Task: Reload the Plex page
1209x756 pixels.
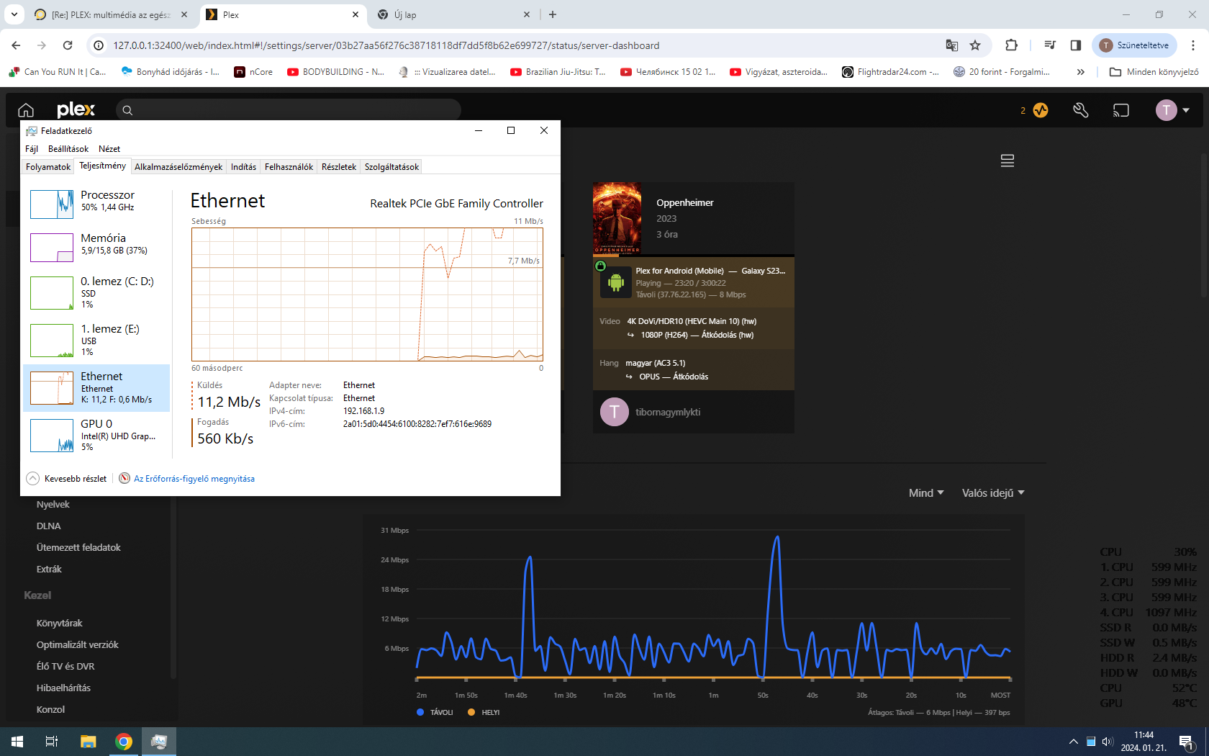Action: click(x=68, y=45)
